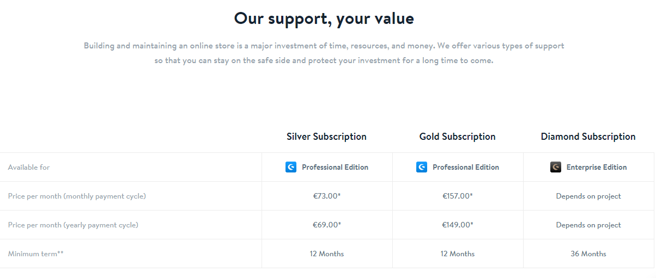The height and width of the screenshot is (278, 656).
Task: Click Silver's 12 Months minimum term cell
Action: point(326,254)
